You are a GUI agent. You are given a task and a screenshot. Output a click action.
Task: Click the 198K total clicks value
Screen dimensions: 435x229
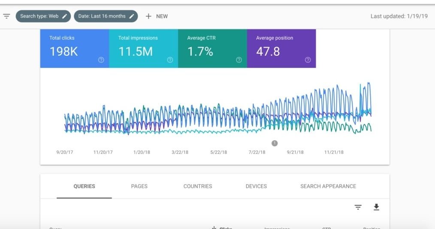pyautogui.click(x=64, y=51)
